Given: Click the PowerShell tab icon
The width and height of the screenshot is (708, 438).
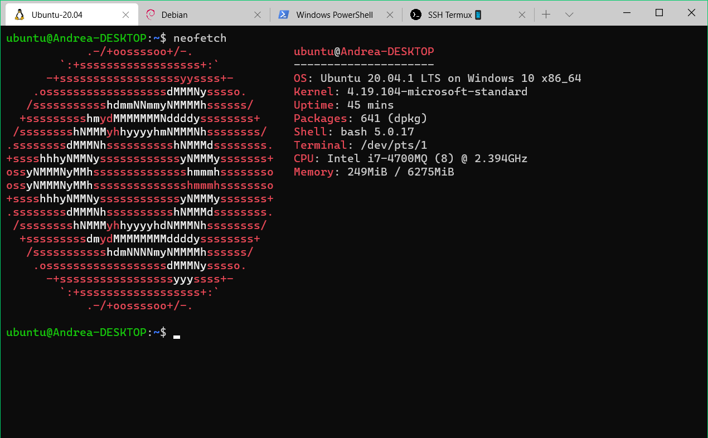Looking at the screenshot, I should click(284, 15).
